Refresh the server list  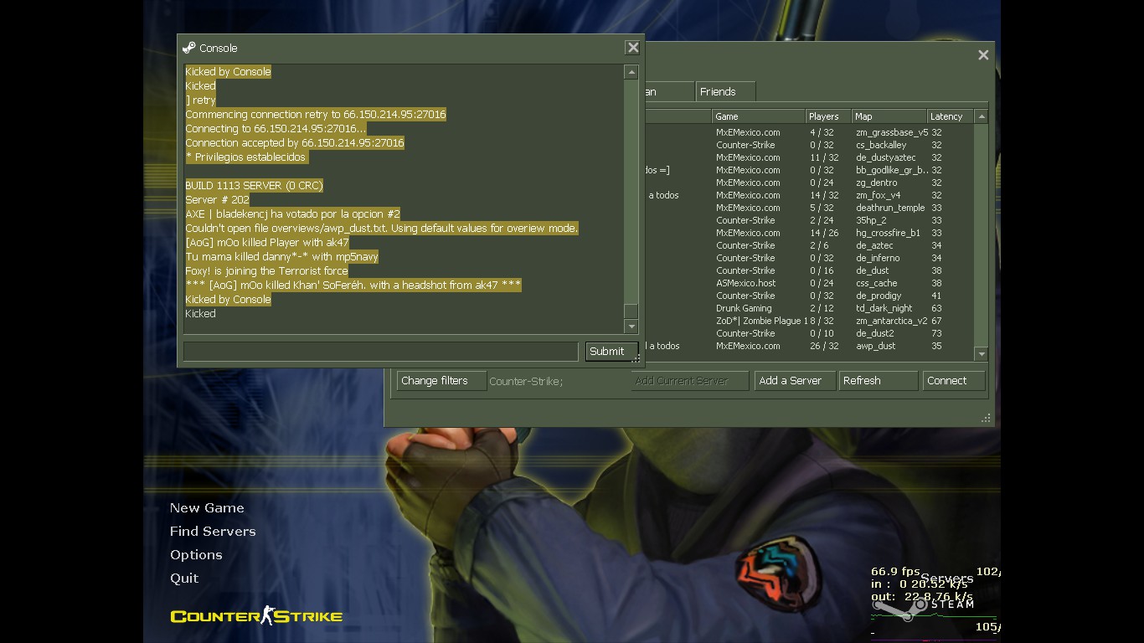pyautogui.click(x=879, y=380)
